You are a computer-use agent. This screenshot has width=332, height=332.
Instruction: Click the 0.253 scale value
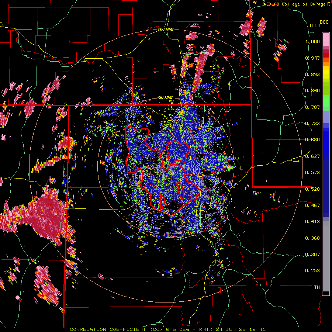312,271
